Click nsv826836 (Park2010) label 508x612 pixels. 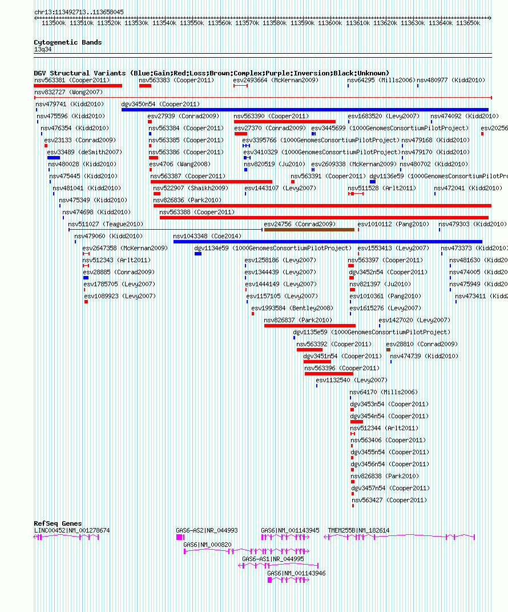click(187, 200)
